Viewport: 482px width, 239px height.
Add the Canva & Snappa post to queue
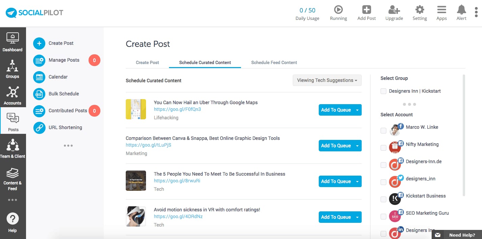336,146
